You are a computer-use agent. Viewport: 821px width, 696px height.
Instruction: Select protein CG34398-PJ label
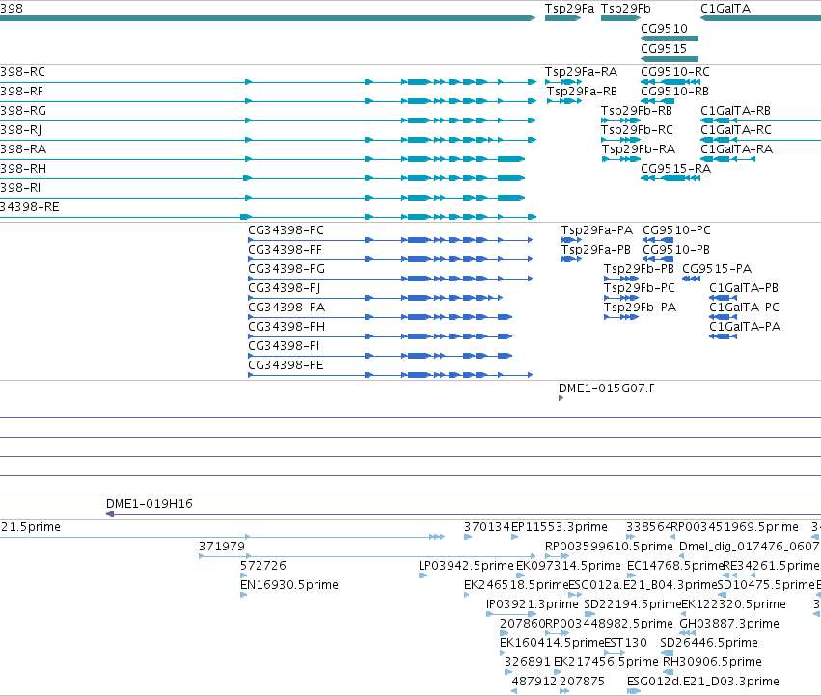[284, 288]
